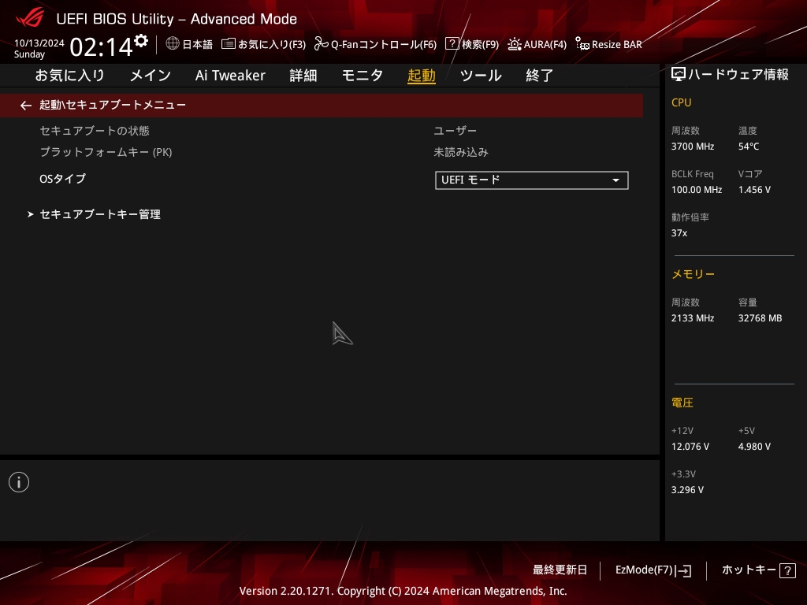This screenshot has width=807, height=605.
Task: Click the 02:14 clock display
Action: [102, 47]
